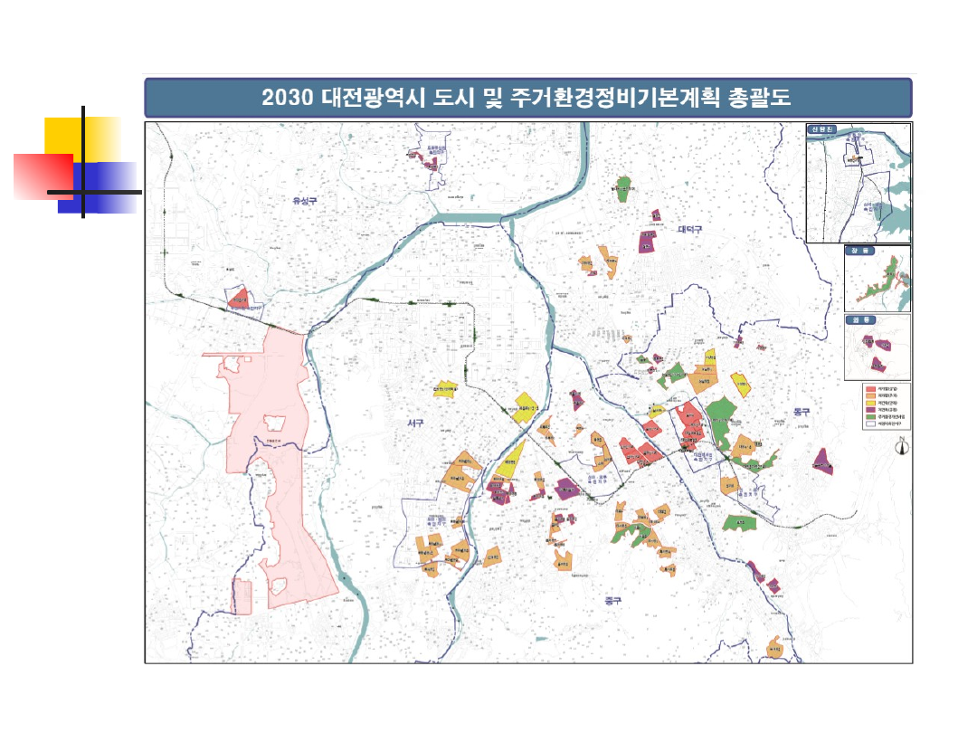
Task: Click the 2030 대전광역시 title banner
Action: pos(527,98)
